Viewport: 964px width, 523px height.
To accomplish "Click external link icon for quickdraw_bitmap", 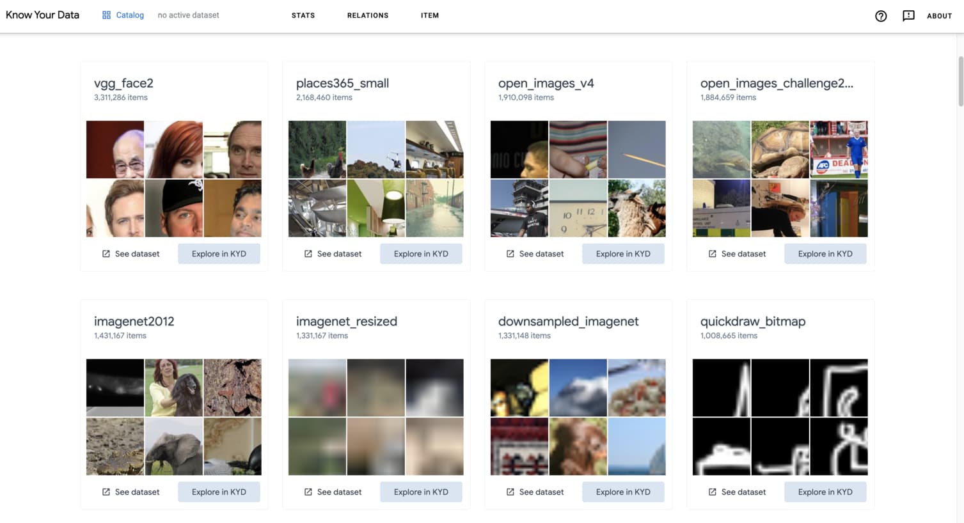I will coord(713,492).
